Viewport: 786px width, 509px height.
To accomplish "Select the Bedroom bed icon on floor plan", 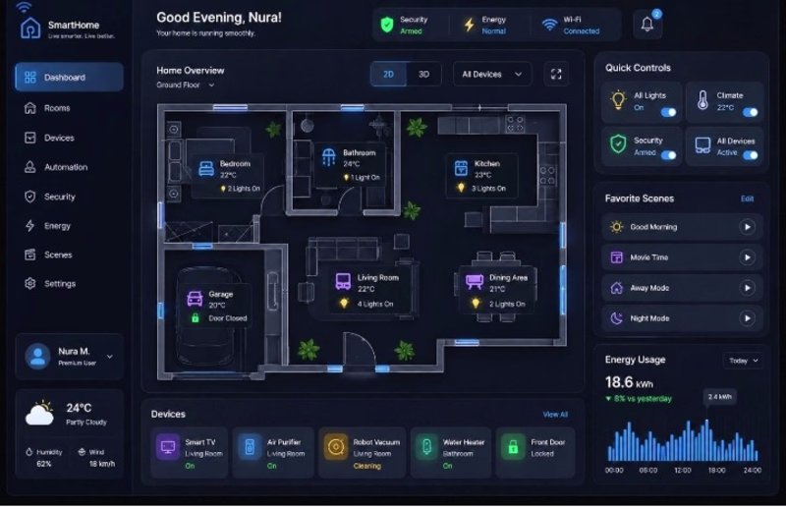I will (x=206, y=168).
